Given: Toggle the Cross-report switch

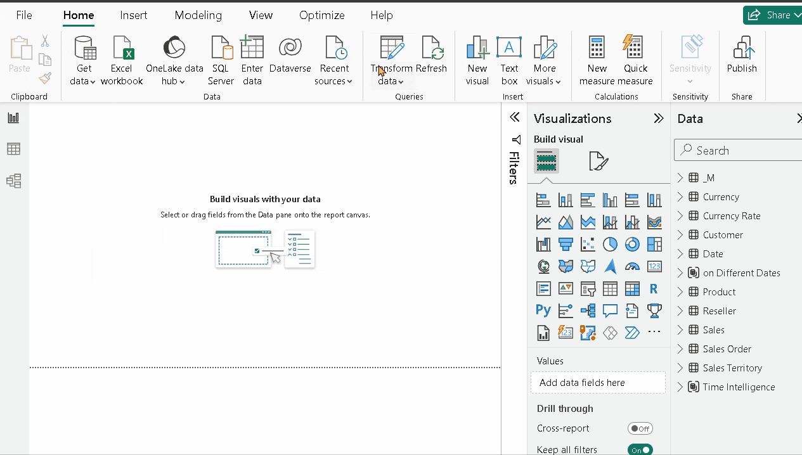Looking at the screenshot, I should pos(640,428).
